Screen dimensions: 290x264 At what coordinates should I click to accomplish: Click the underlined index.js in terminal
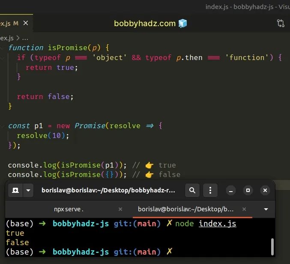coord(217,224)
